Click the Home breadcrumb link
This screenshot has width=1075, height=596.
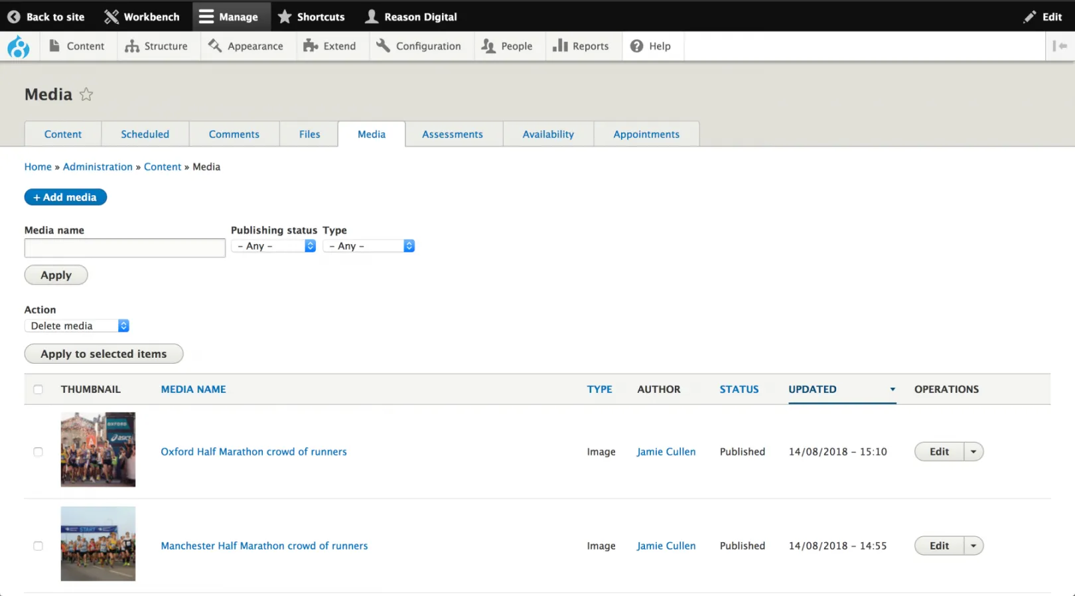tap(38, 167)
